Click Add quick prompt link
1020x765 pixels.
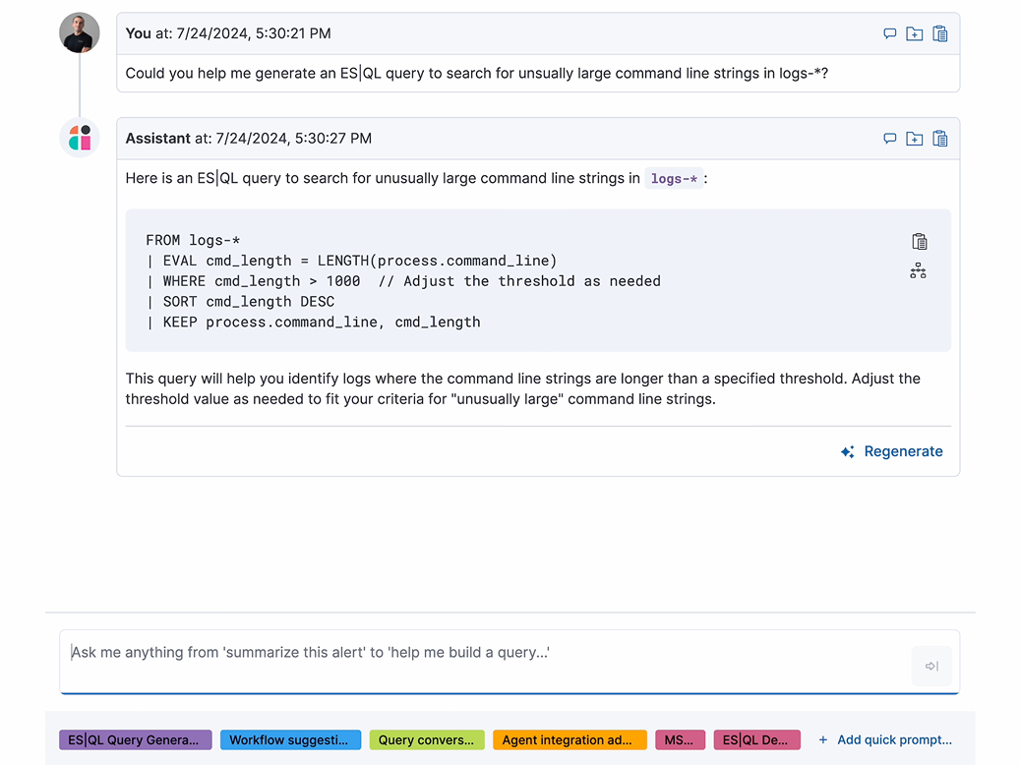click(884, 740)
